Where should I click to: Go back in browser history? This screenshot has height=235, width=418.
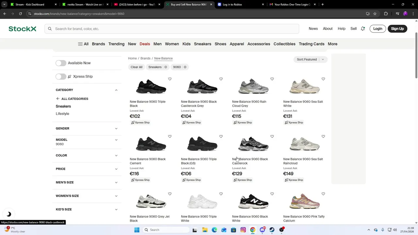(x=5, y=14)
